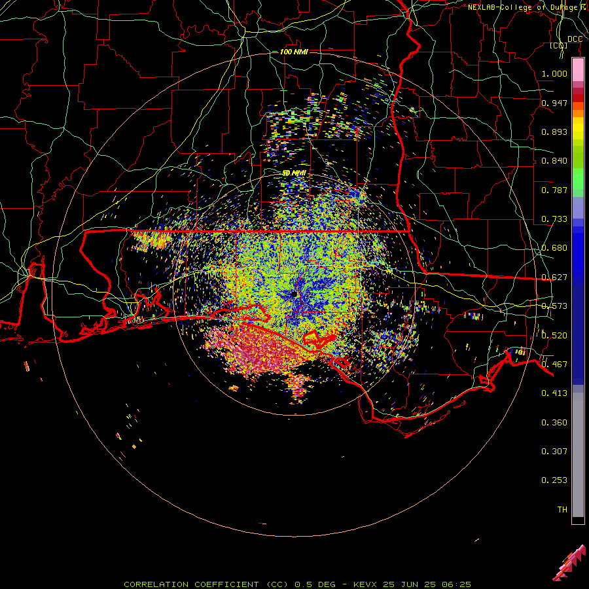This screenshot has width=589, height=589.
Task: Select the 0.413 legend value
Action: pos(554,393)
